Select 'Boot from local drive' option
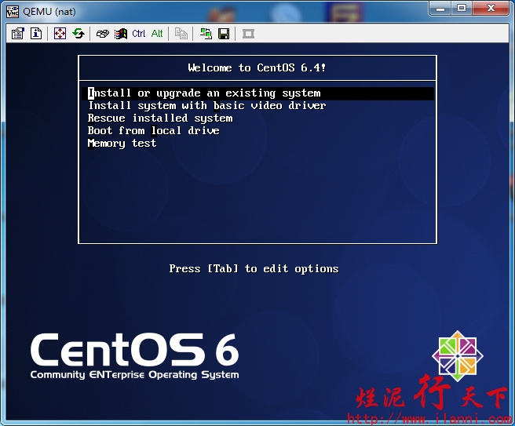 tap(154, 131)
